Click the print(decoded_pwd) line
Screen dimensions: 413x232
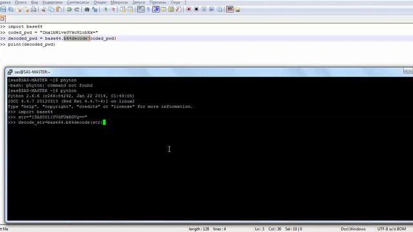point(32,44)
